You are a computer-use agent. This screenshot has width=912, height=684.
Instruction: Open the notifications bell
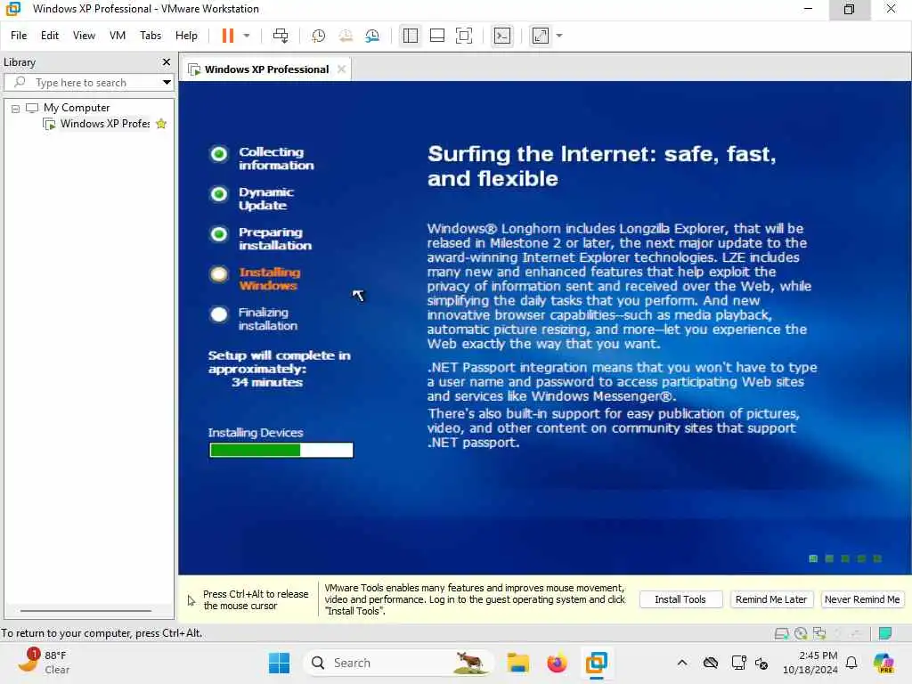click(851, 663)
